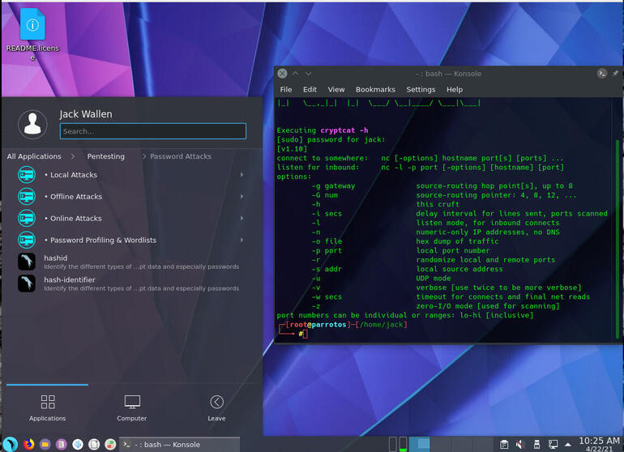The width and height of the screenshot is (624, 452).
Task: Switch to the Computer tab
Action: (131, 407)
